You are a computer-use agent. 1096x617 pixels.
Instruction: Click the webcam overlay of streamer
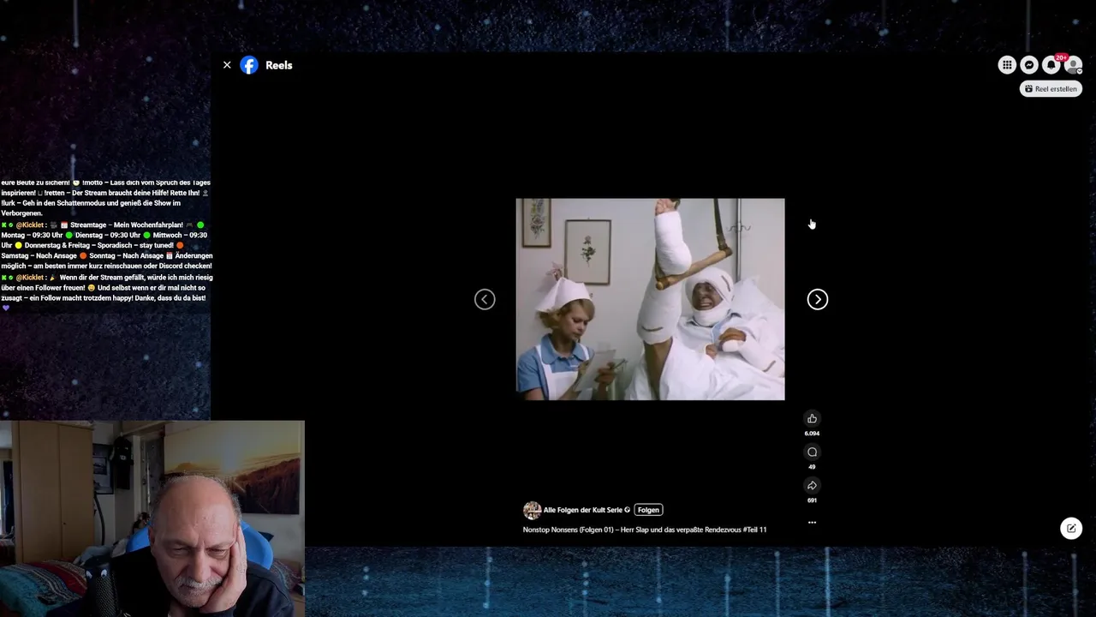click(x=152, y=518)
